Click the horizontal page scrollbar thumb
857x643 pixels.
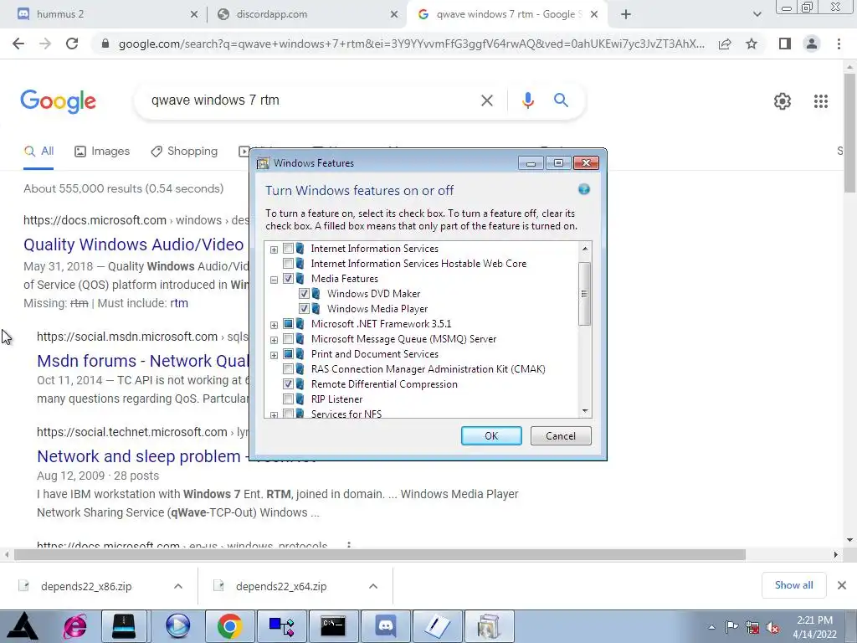(x=380, y=554)
